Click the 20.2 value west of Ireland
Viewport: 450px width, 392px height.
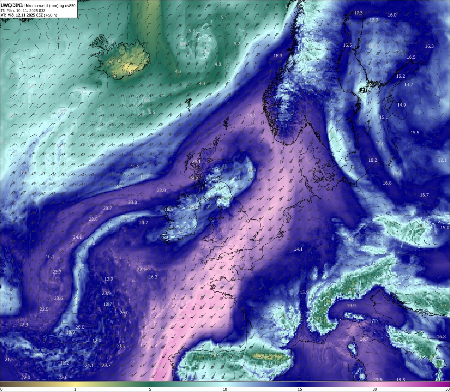pos(143,223)
